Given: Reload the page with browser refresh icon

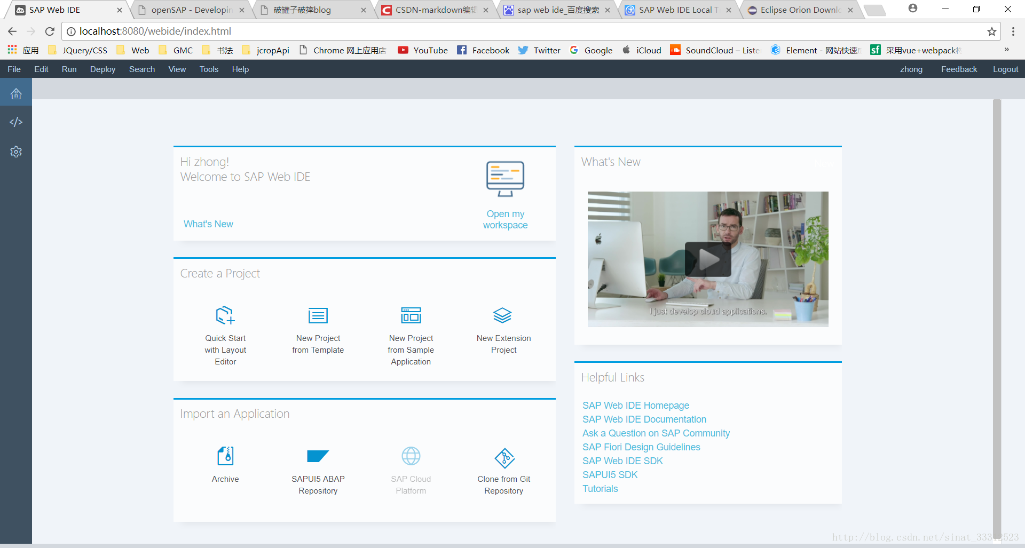Looking at the screenshot, I should [x=50, y=31].
